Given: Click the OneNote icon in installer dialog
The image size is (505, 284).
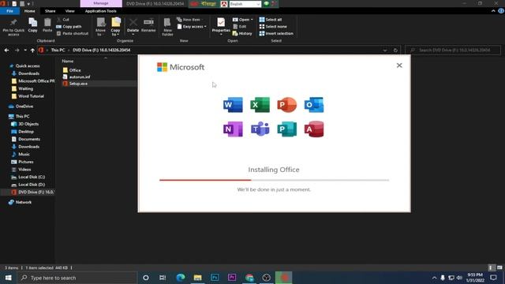Looking at the screenshot, I should pos(233,129).
